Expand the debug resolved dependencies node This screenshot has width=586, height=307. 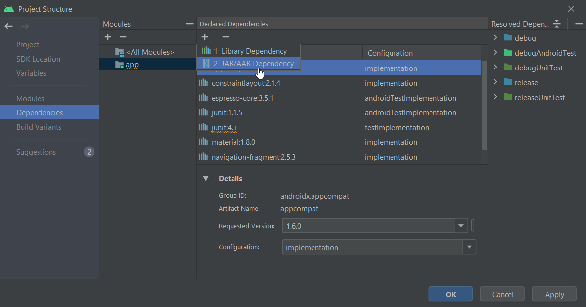[495, 38]
